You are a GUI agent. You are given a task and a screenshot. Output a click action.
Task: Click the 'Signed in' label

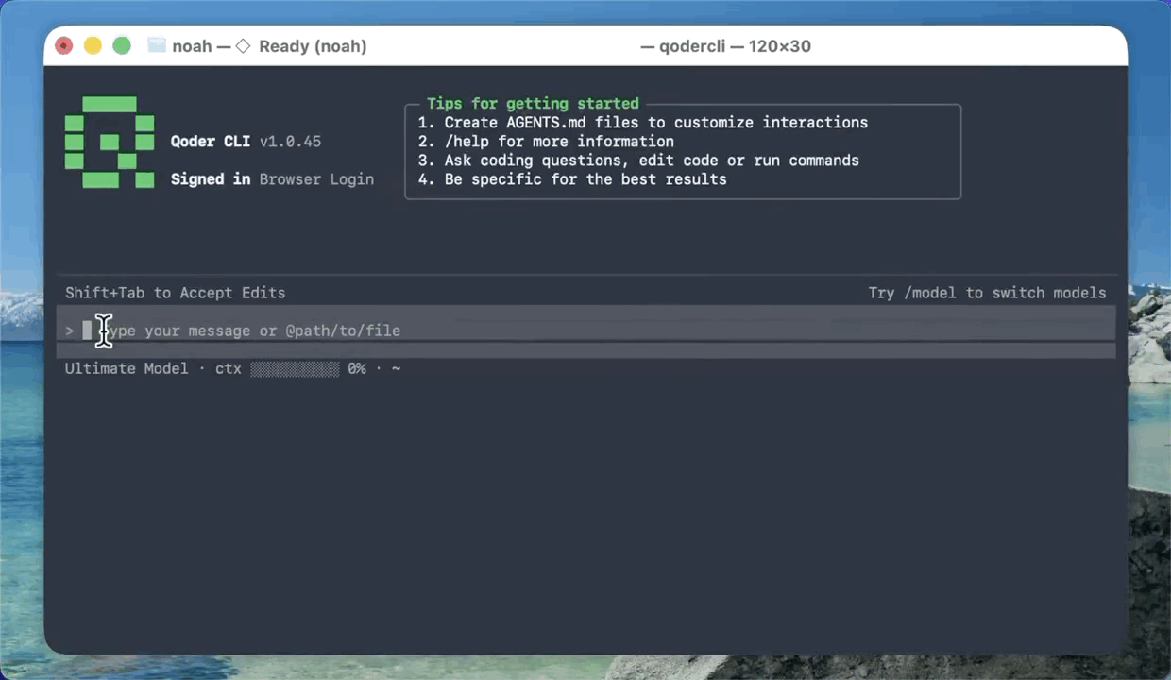[x=211, y=179]
